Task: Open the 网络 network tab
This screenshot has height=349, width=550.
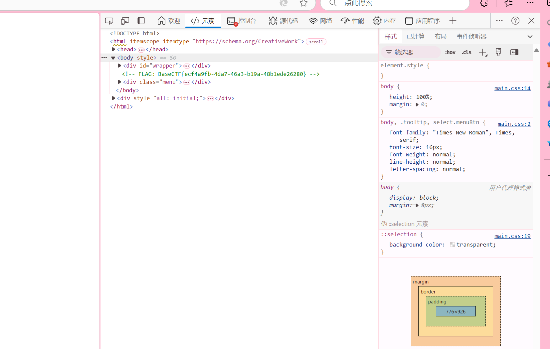Action: [x=320, y=21]
